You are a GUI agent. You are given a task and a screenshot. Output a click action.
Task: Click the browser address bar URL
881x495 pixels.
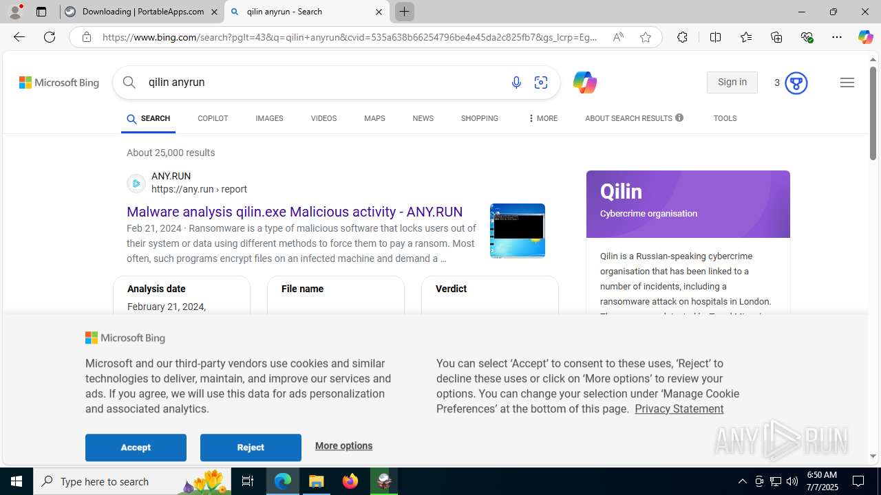click(350, 37)
